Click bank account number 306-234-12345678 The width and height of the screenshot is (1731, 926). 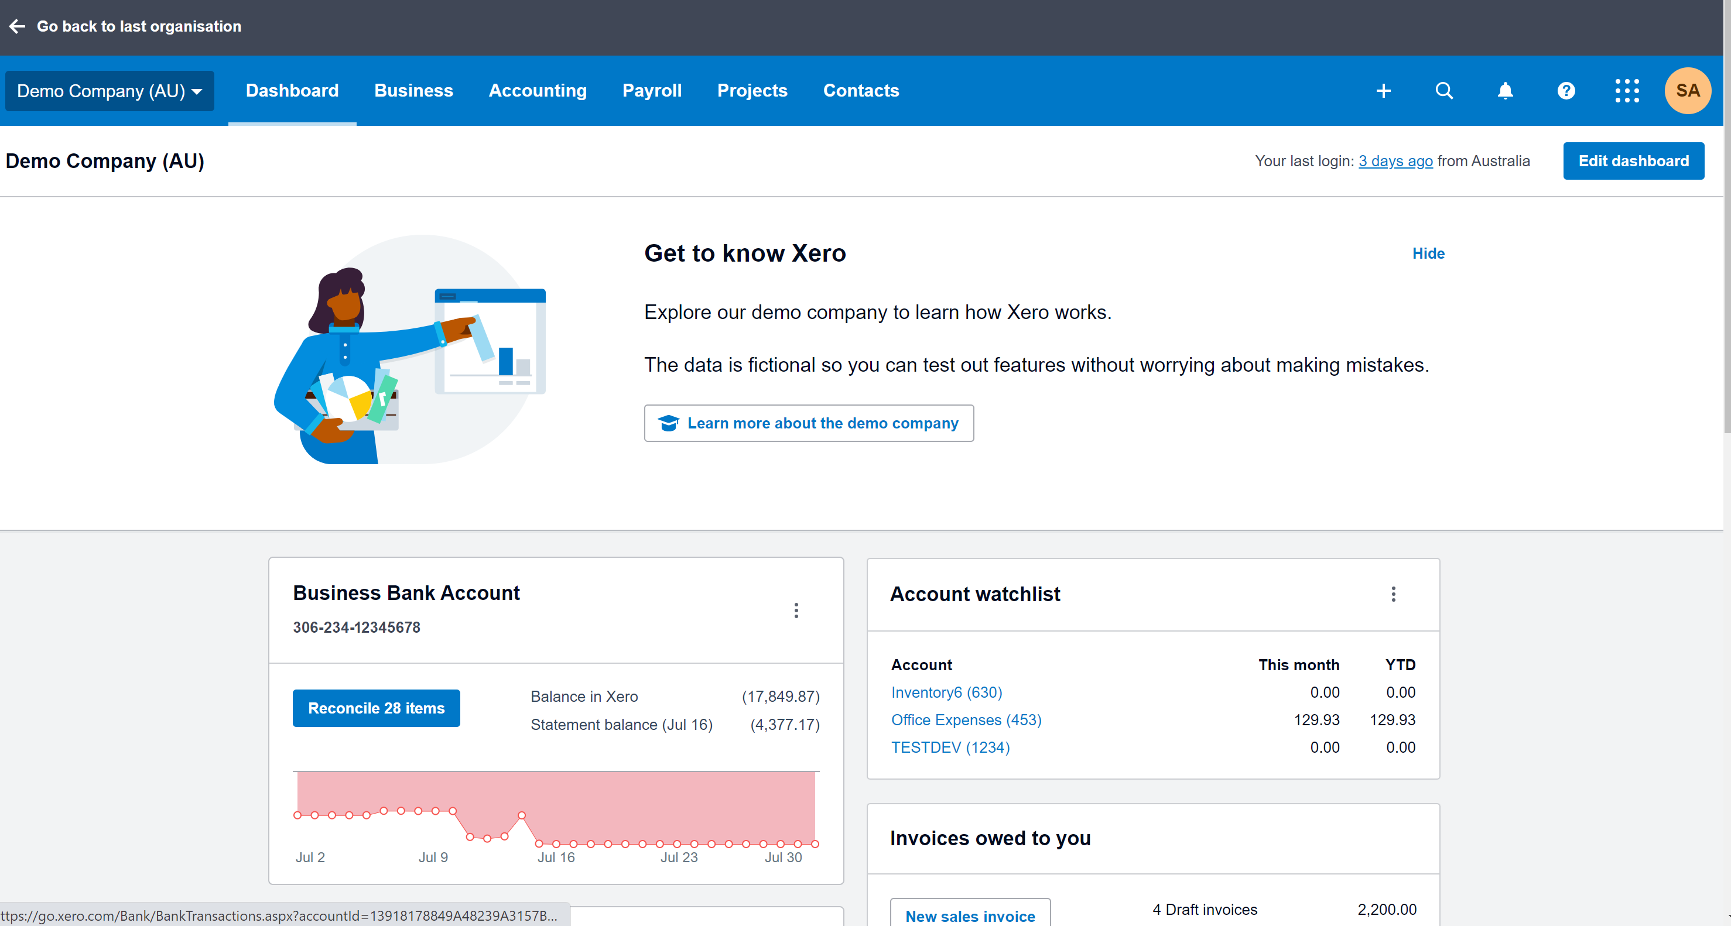[x=356, y=627]
